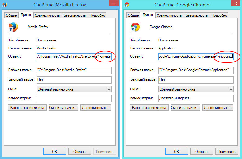242x159 pixels.
Task: Click Отмена in Chrome properties
Action: (201, 152)
